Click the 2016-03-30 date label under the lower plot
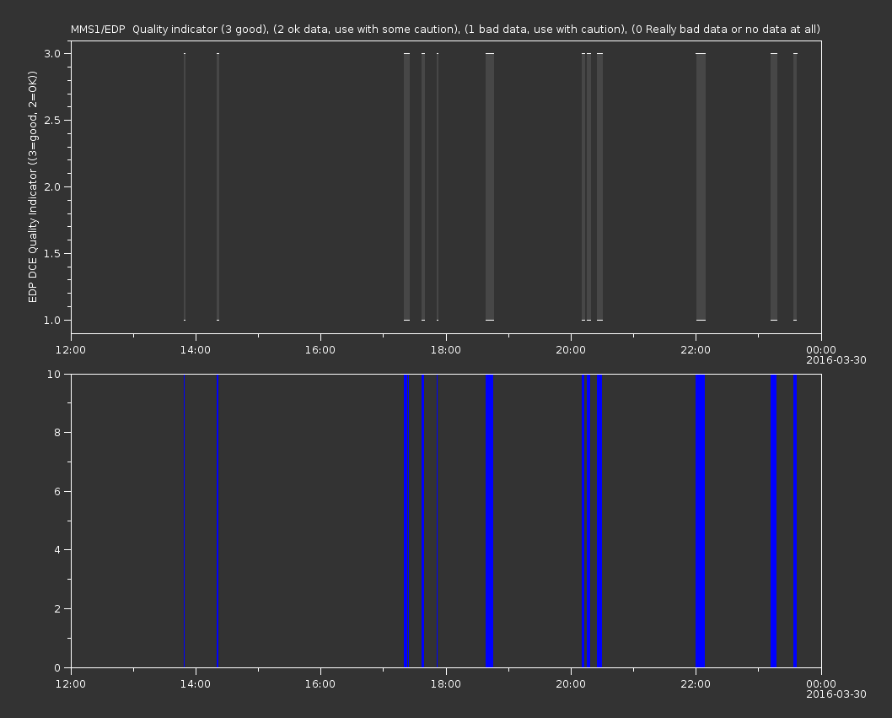Viewport: 892px width, 718px height. point(836,694)
